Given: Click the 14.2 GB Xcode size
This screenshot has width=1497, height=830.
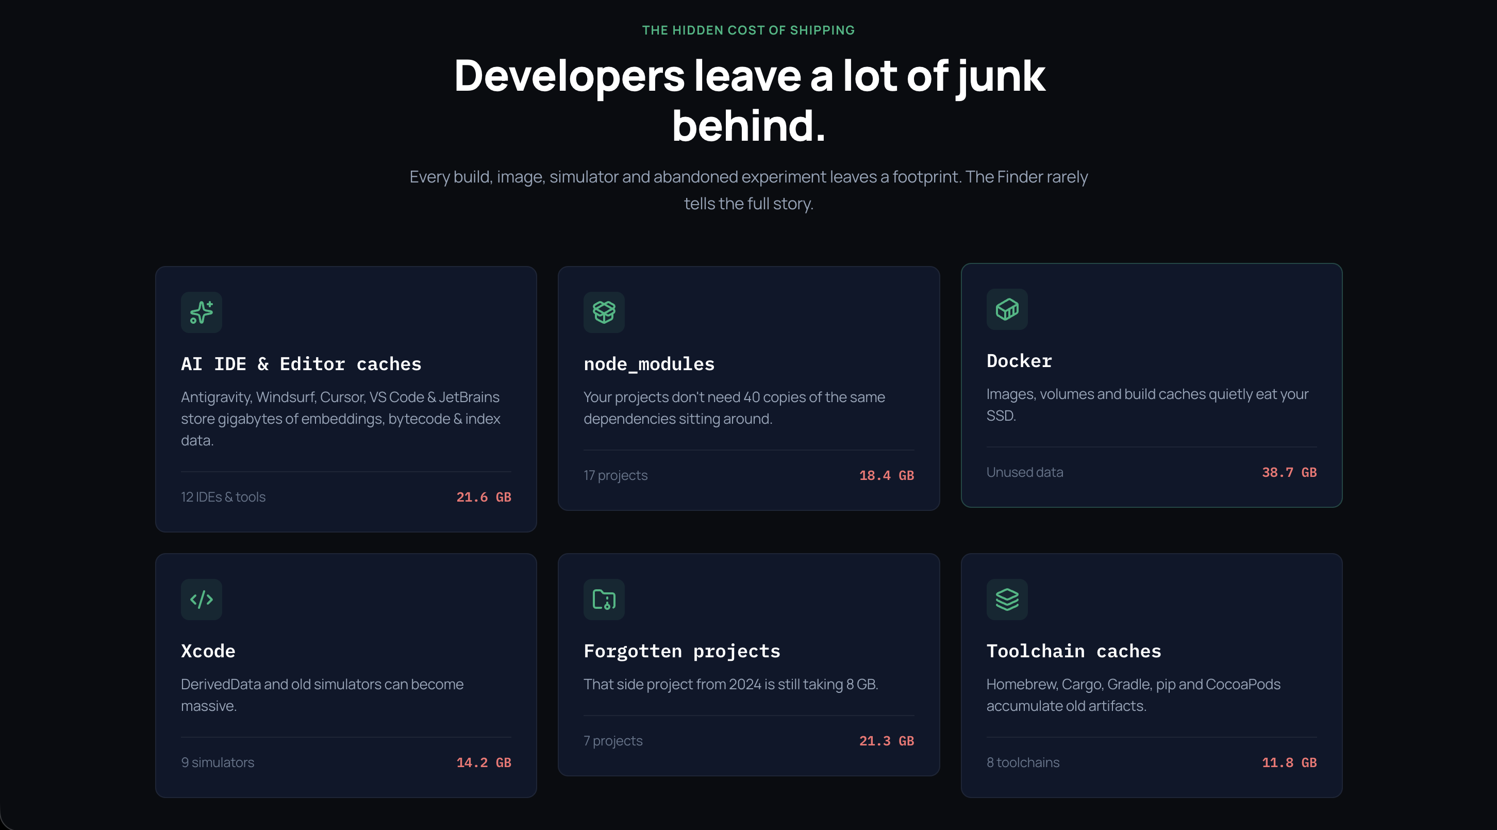Looking at the screenshot, I should [484, 762].
